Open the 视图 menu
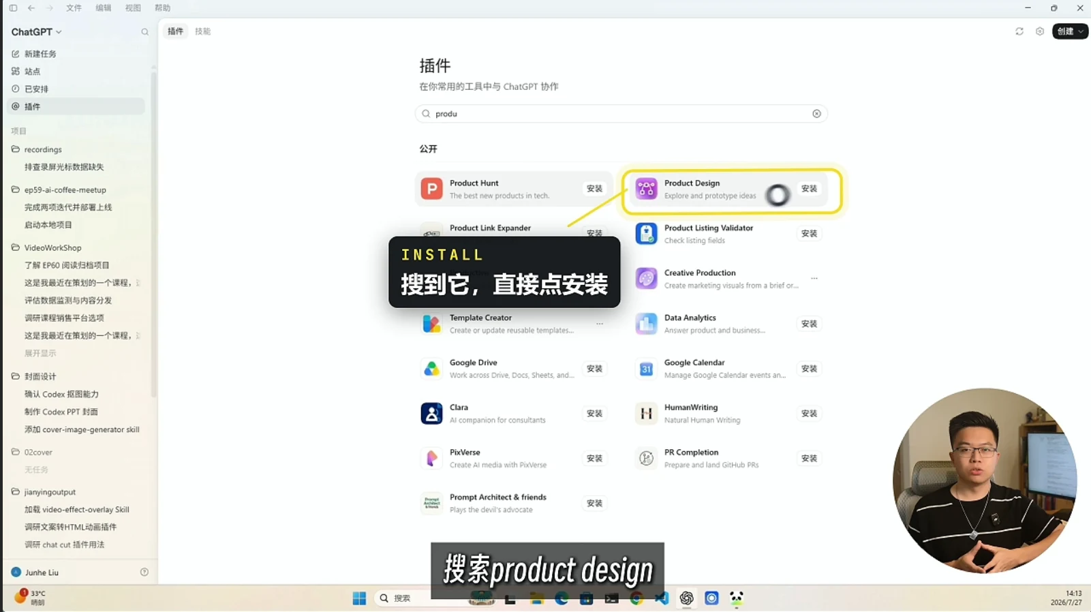Screen dimensions: 1091x612 coord(133,8)
